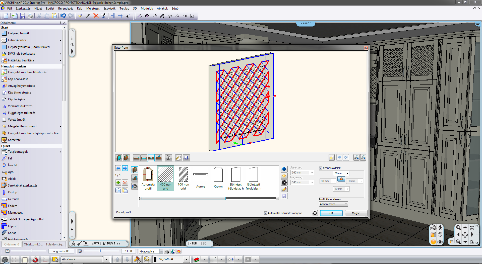Uncheck the Azonos oldalak checkbox

point(320,168)
